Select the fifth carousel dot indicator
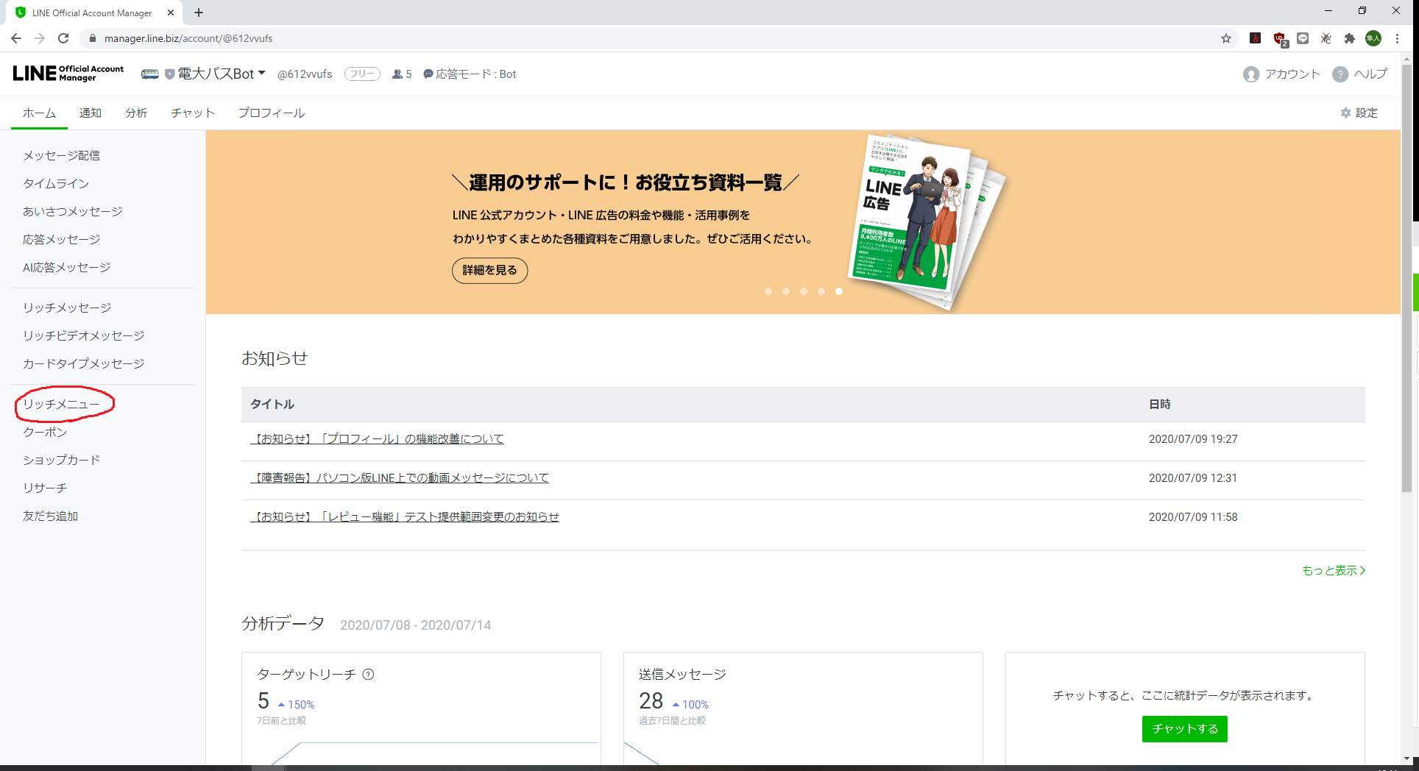Viewport: 1419px width, 771px height. coord(838,291)
